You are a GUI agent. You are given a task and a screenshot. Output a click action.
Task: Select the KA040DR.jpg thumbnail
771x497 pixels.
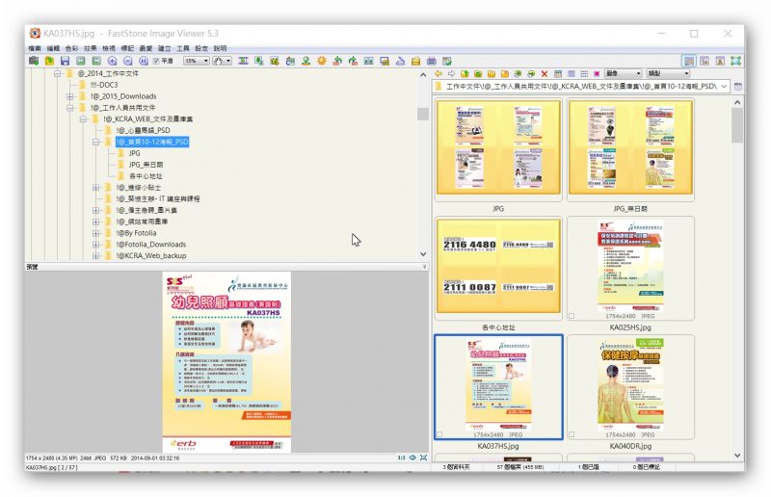coord(630,387)
